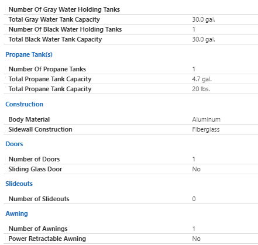Image resolution: width=258 pixels, height=245 pixels.
Task: Select the Awning section heading
Action: click(x=16, y=213)
